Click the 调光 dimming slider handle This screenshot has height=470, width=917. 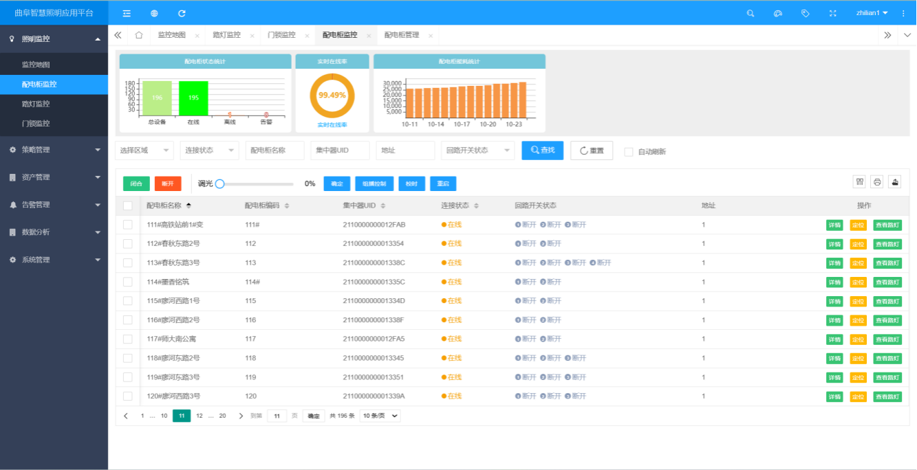point(220,183)
